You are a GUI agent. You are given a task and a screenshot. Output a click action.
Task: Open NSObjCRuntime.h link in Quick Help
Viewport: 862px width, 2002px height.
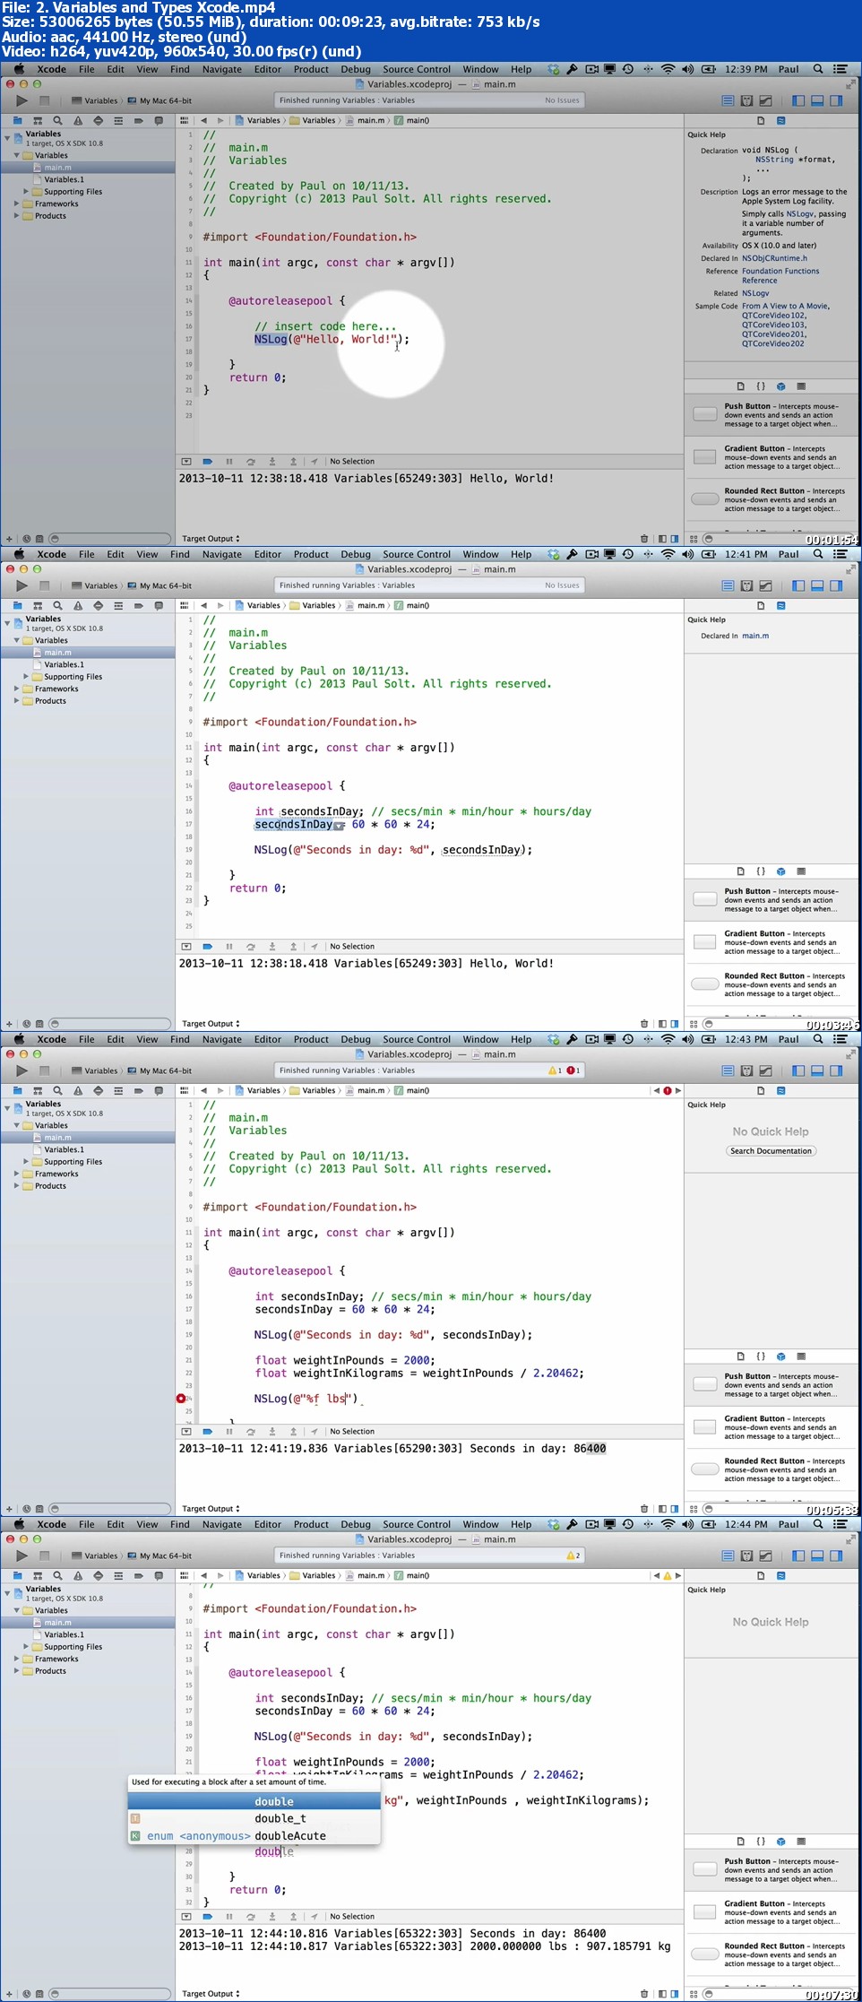(x=774, y=258)
